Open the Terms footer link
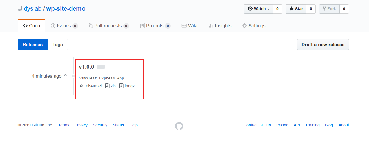The image size is (369, 149). [64, 125]
